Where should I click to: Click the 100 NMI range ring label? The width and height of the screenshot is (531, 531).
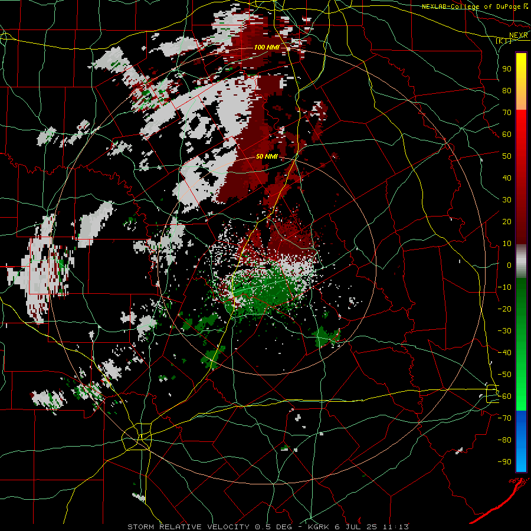point(267,47)
